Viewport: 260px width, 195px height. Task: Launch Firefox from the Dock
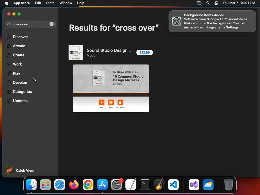74,185
